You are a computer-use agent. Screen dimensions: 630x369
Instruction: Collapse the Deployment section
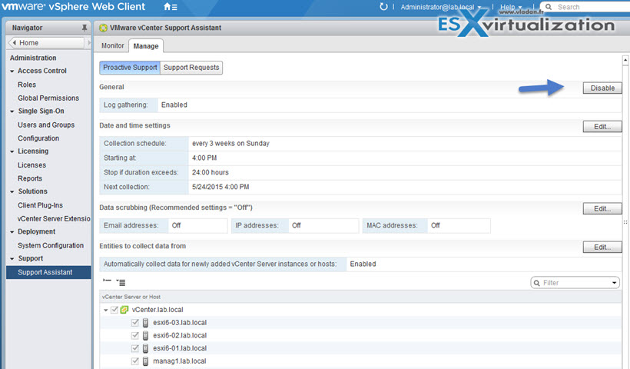12,232
